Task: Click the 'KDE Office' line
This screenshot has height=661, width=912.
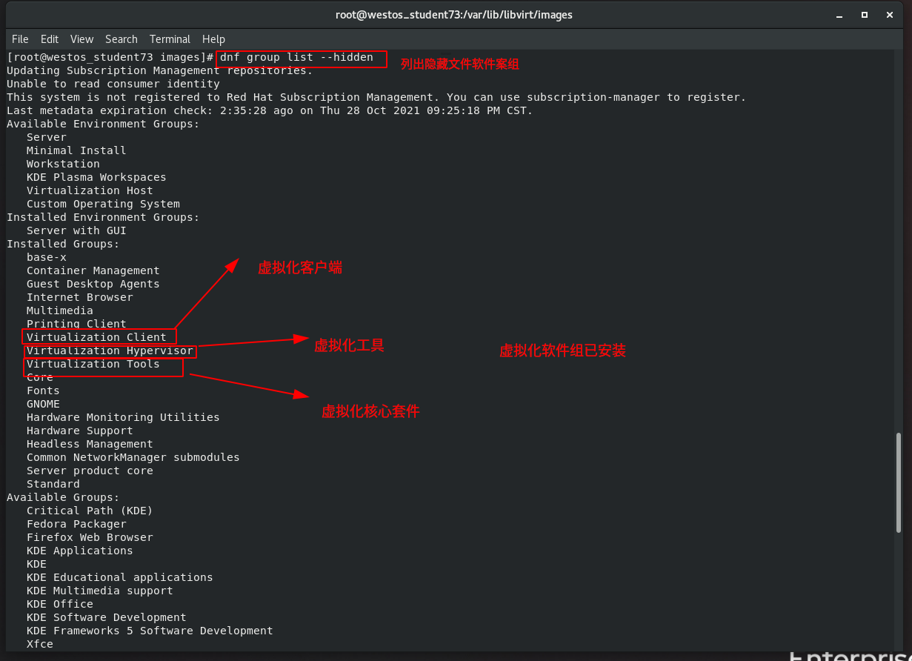Action: point(60,604)
